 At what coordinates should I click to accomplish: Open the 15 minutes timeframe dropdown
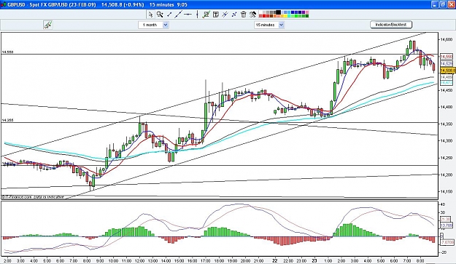tap(269, 25)
